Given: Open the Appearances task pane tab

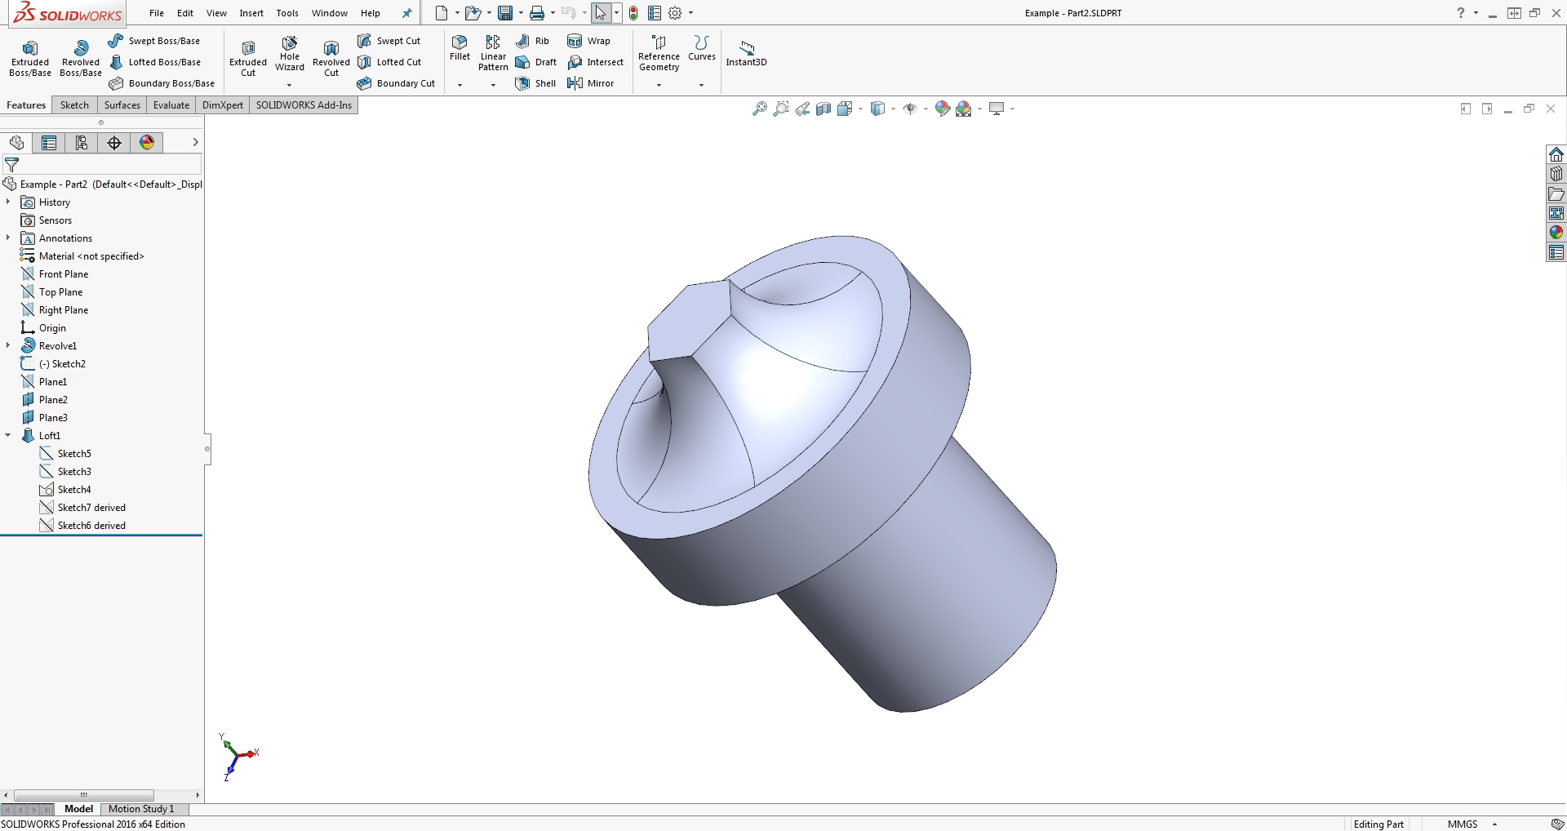Looking at the screenshot, I should pyautogui.click(x=1556, y=233).
